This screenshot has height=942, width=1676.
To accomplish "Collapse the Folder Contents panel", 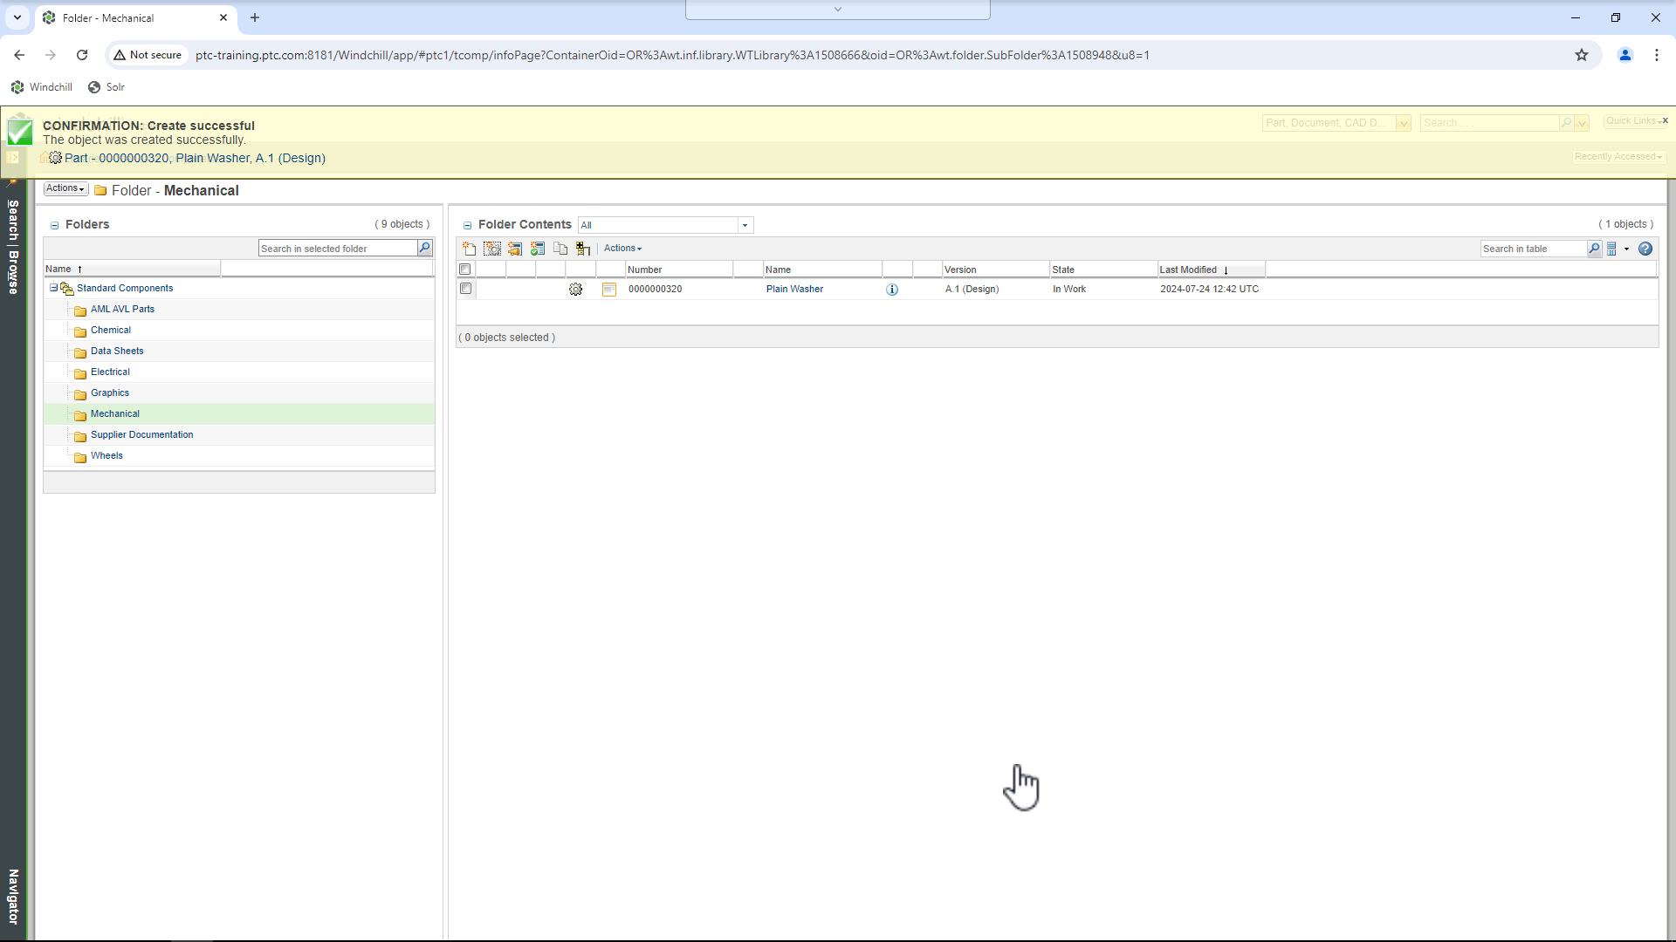I will click(468, 225).
